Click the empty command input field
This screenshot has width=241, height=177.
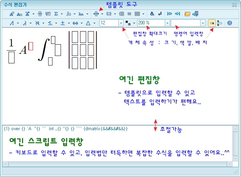[x=186, y=23]
